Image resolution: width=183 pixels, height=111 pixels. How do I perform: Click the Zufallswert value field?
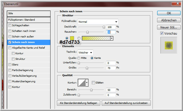coord(111,95)
